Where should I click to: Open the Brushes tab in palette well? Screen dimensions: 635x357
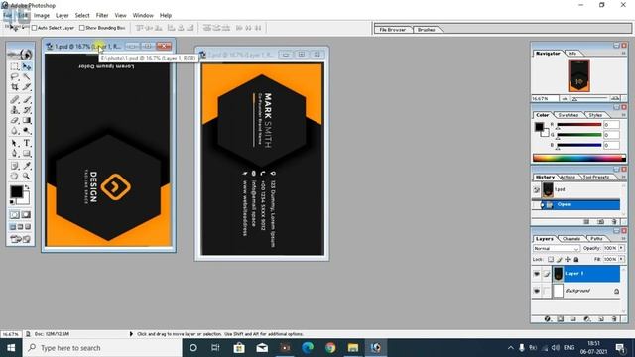[x=426, y=30]
